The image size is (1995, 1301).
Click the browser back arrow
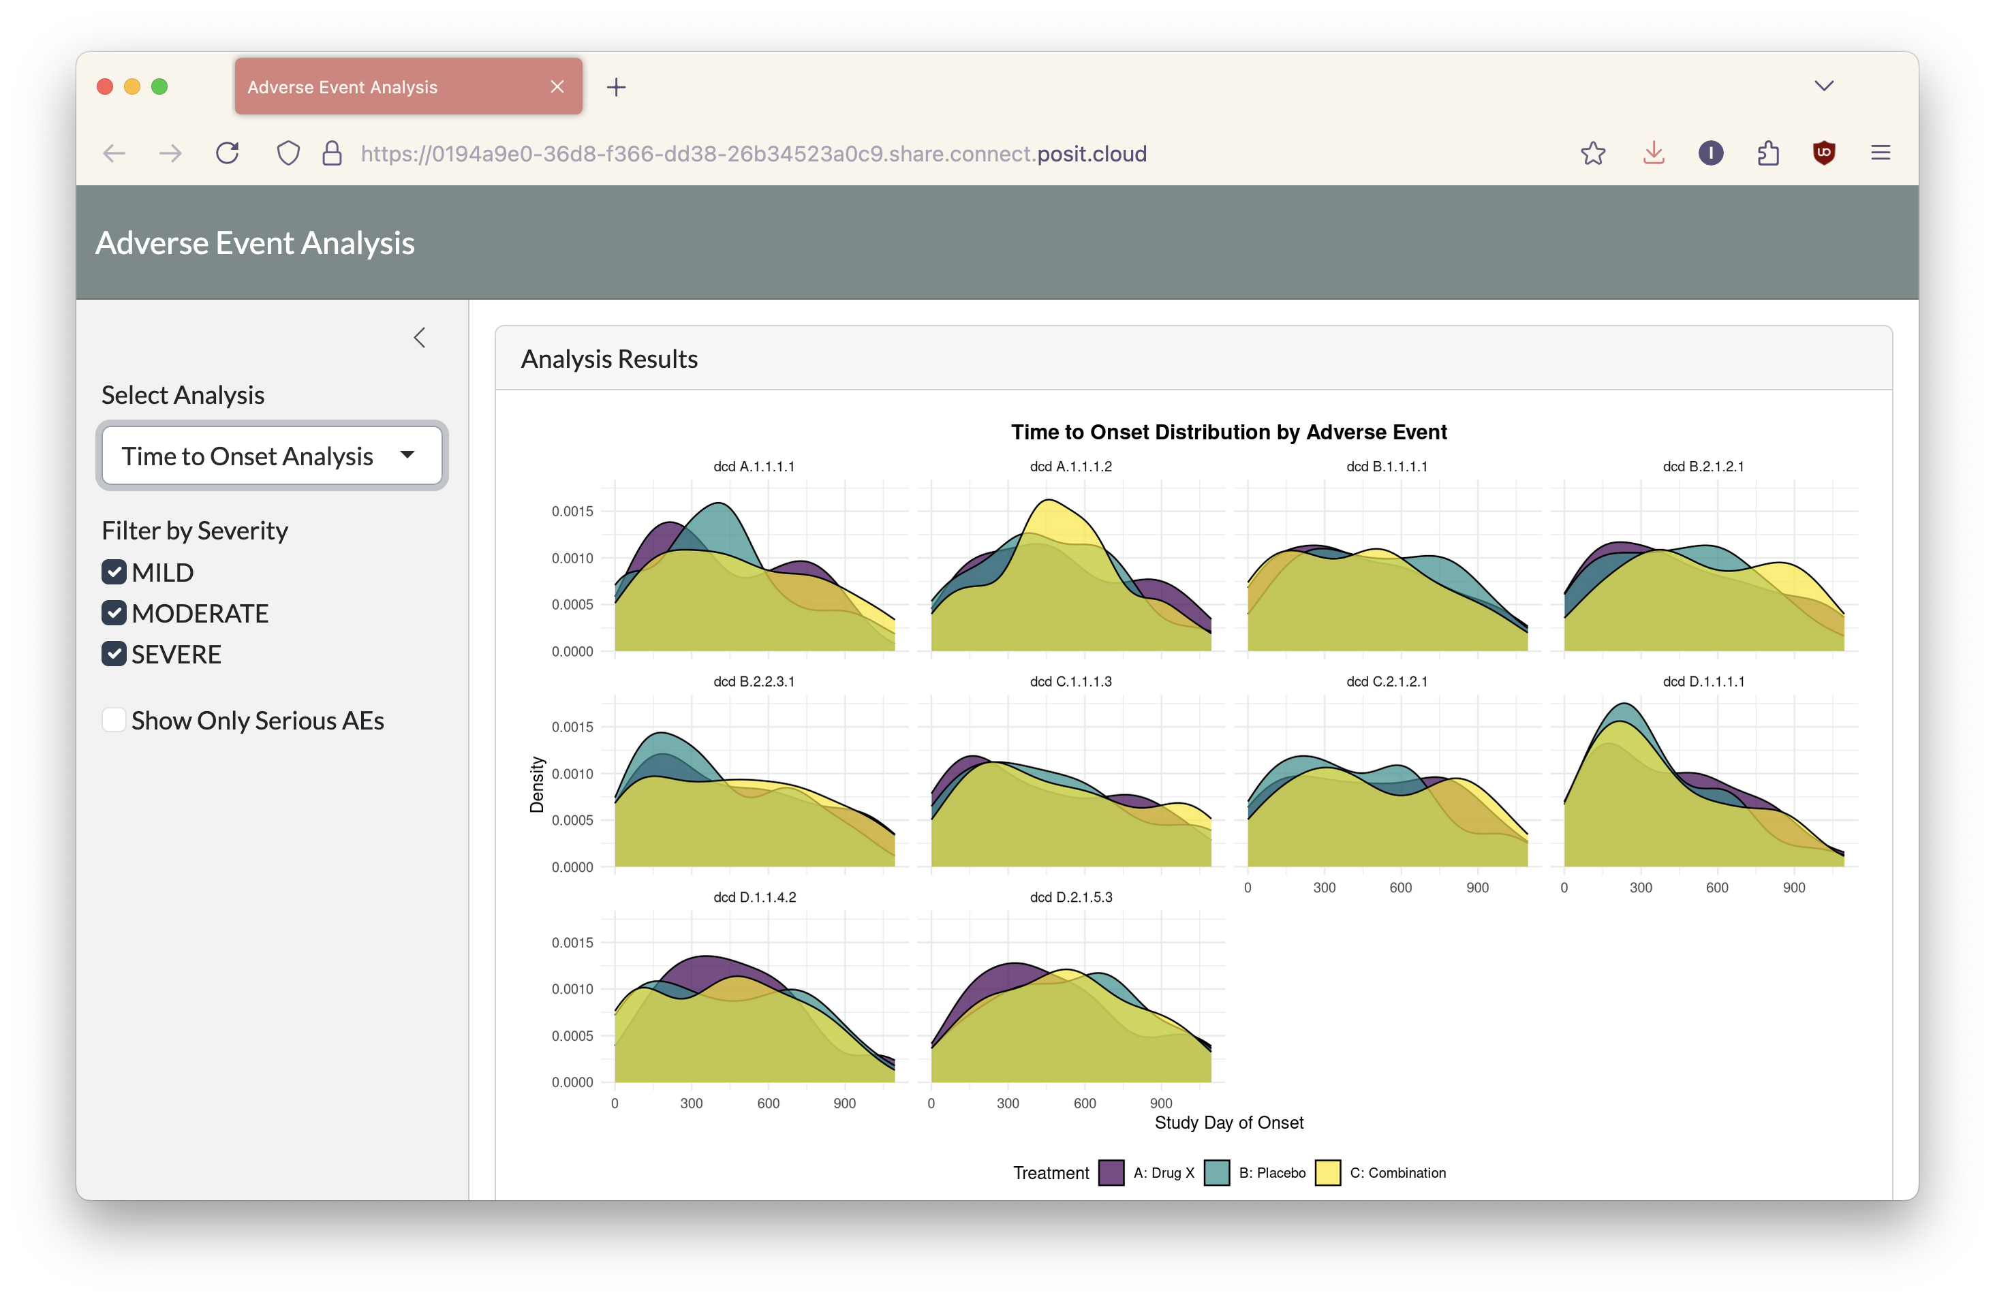pos(114,153)
